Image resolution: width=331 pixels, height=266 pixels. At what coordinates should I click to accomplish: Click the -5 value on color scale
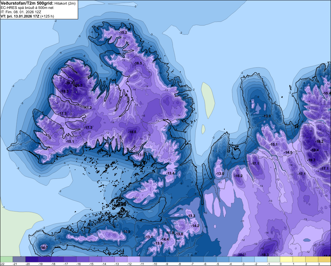(218, 264)
